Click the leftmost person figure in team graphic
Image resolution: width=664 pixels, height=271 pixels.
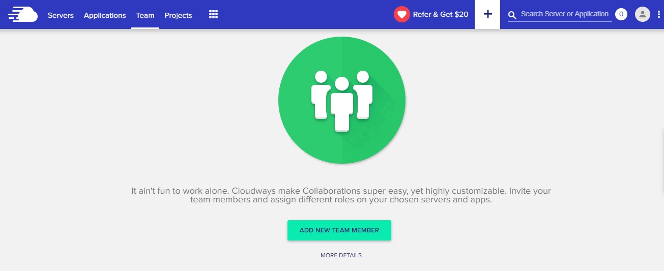coord(320,95)
